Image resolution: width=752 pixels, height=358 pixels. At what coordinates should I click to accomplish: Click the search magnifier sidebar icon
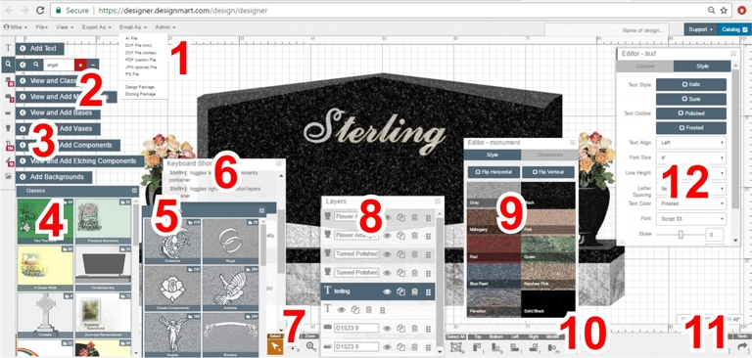[8, 64]
